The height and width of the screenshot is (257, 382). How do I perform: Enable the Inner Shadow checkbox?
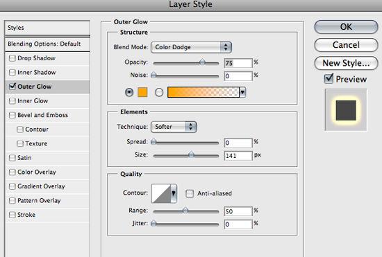[x=12, y=72]
